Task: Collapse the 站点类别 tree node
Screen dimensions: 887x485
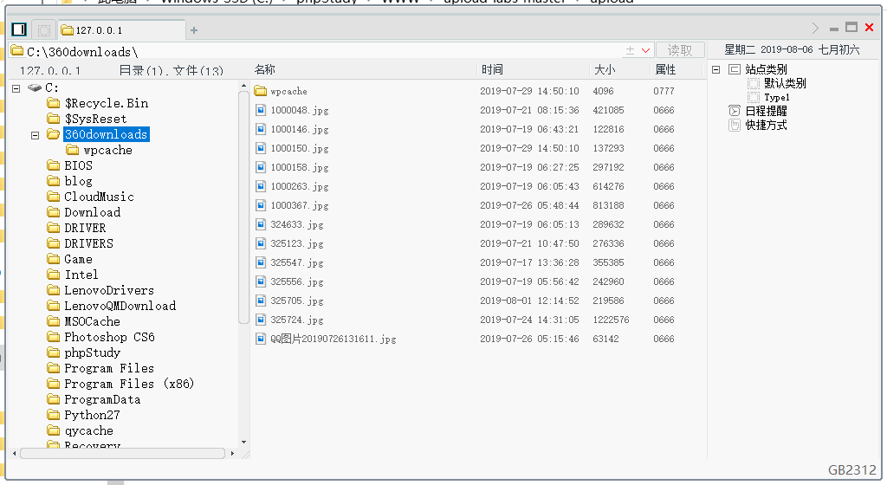Action: [x=715, y=69]
